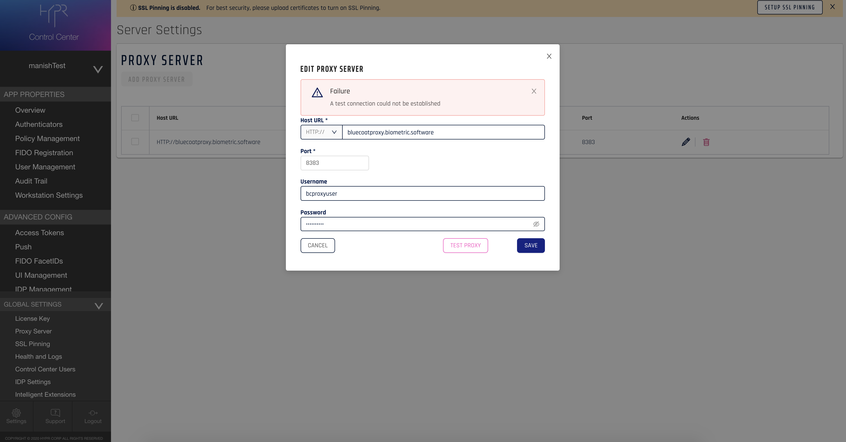Open the HTTP:// protocol dropdown
846x442 pixels.
click(321, 132)
